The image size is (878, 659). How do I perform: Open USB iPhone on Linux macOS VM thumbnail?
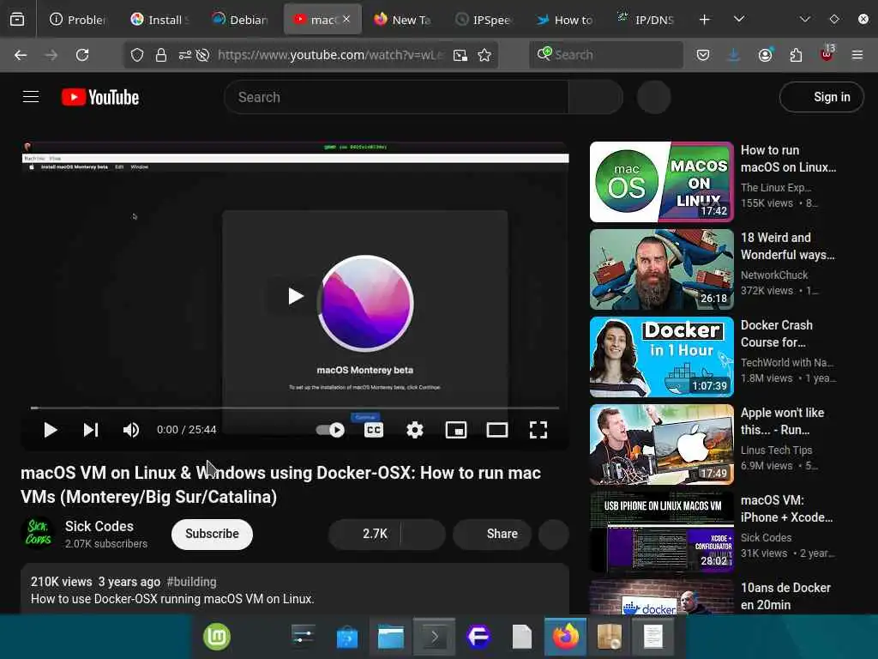pyautogui.click(x=662, y=532)
